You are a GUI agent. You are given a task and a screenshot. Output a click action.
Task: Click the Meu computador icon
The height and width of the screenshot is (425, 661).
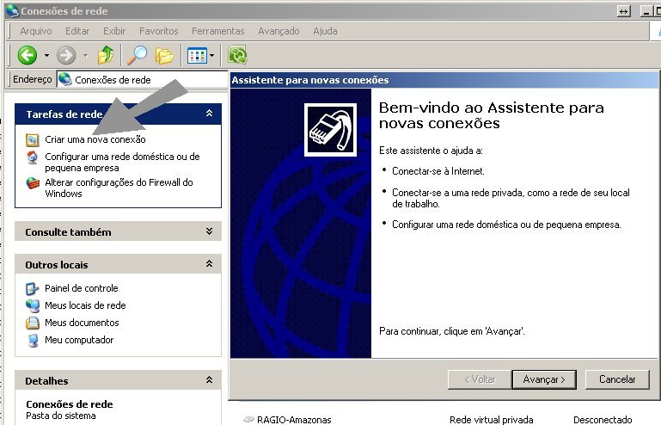[33, 340]
